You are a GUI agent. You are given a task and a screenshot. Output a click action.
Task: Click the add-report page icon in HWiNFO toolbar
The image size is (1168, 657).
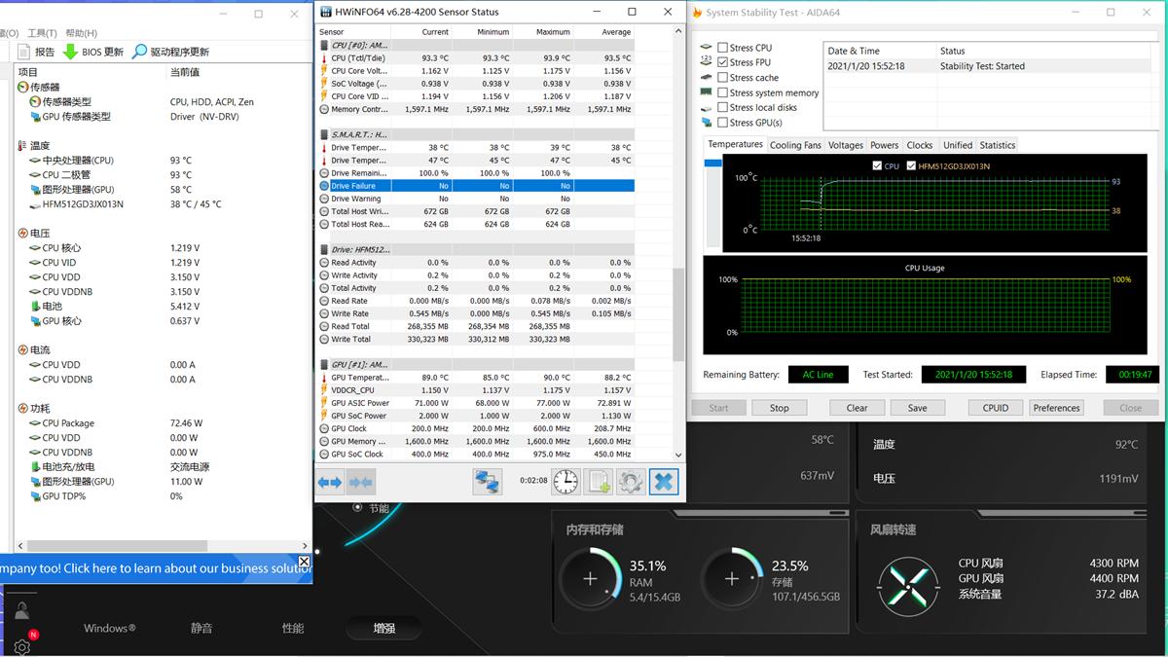pyautogui.click(x=598, y=481)
